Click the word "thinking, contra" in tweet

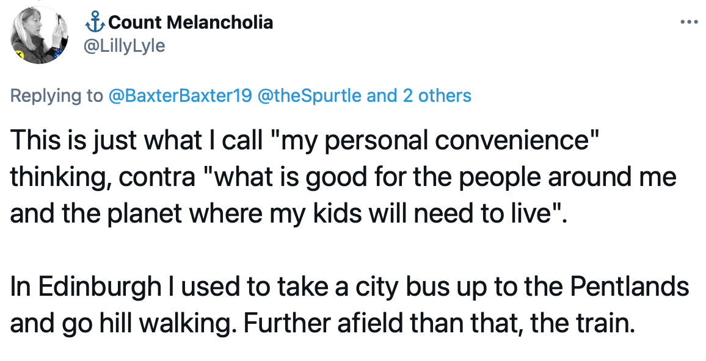click(x=102, y=178)
